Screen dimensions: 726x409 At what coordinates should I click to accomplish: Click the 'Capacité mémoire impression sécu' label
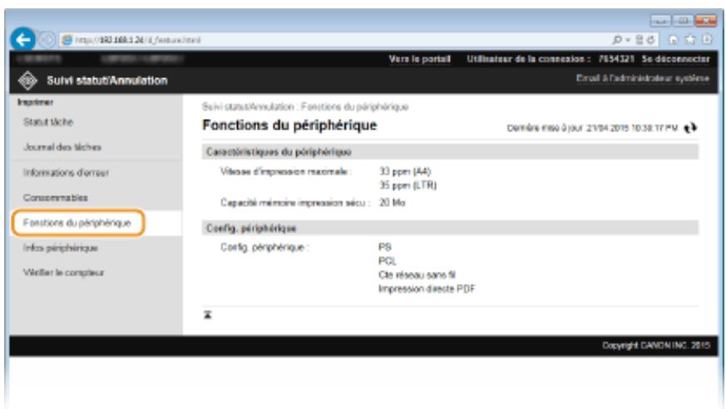coord(295,203)
